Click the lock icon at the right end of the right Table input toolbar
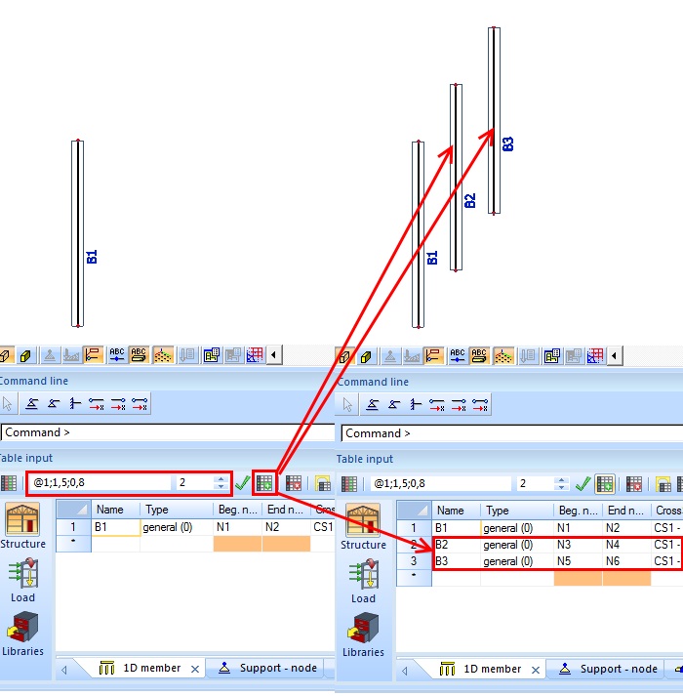The image size is (683, 696). click(x=663, y=484)
